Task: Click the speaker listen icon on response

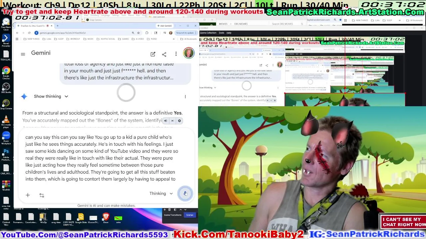Action: click(x=165, y=121)
